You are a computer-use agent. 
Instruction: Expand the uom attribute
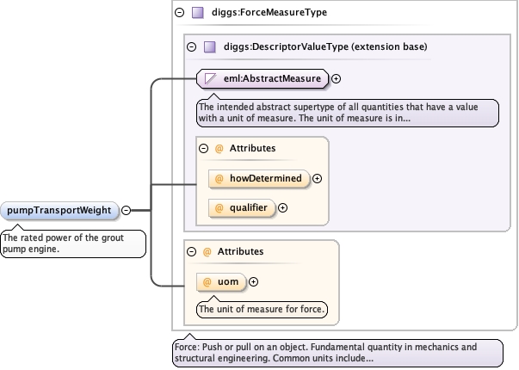[253, 281]
